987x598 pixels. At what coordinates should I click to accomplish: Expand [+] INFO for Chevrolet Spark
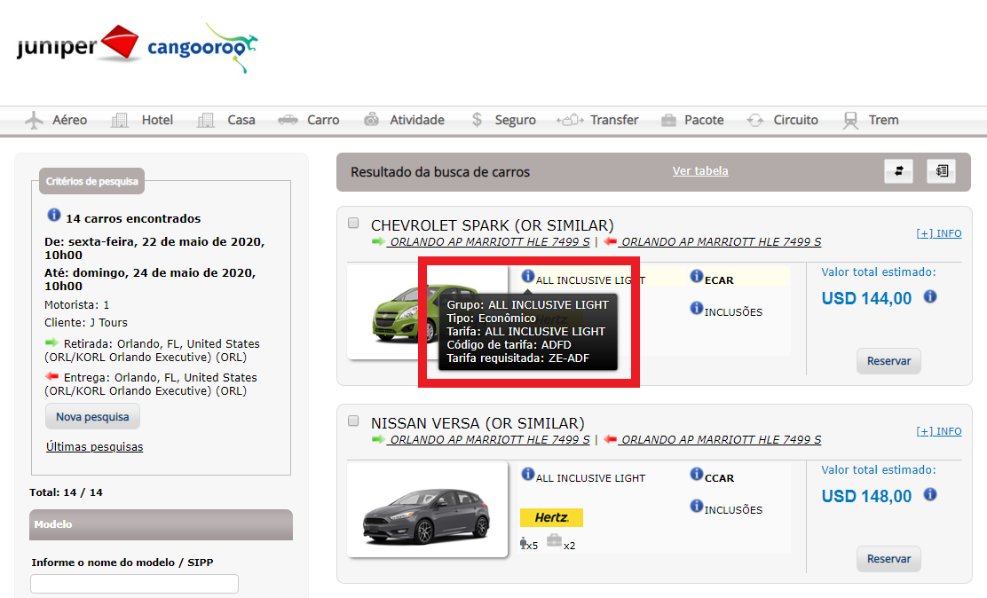coord(938,233)
